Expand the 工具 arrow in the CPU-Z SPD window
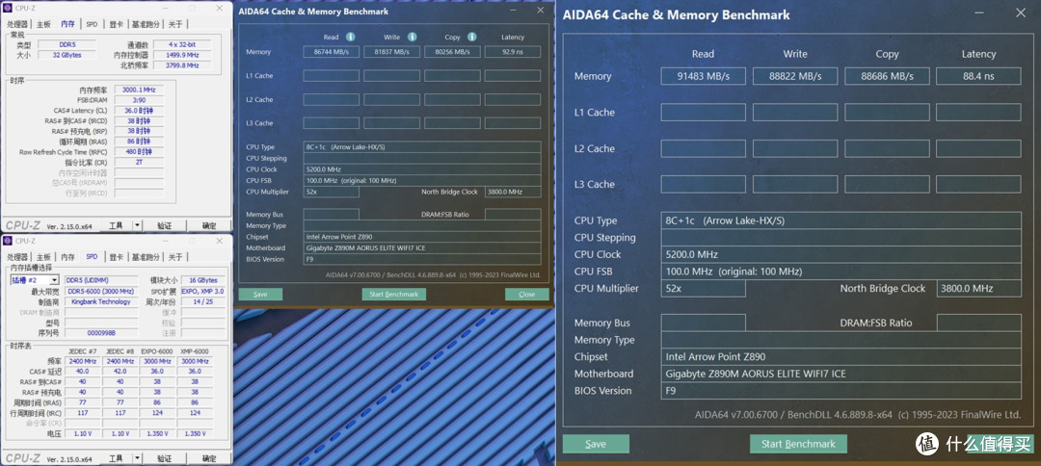The image size is (1041, 466). pyautogui.click(x=138, y=458)
